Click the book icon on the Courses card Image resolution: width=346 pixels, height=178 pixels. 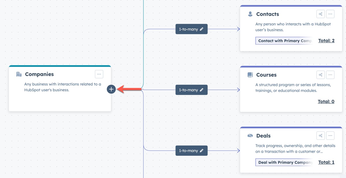click(x=250, y=74)
